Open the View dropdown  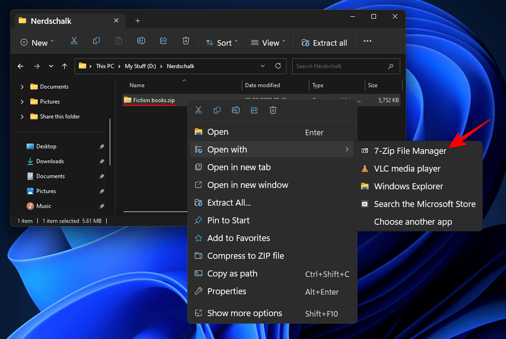[268, 43]
